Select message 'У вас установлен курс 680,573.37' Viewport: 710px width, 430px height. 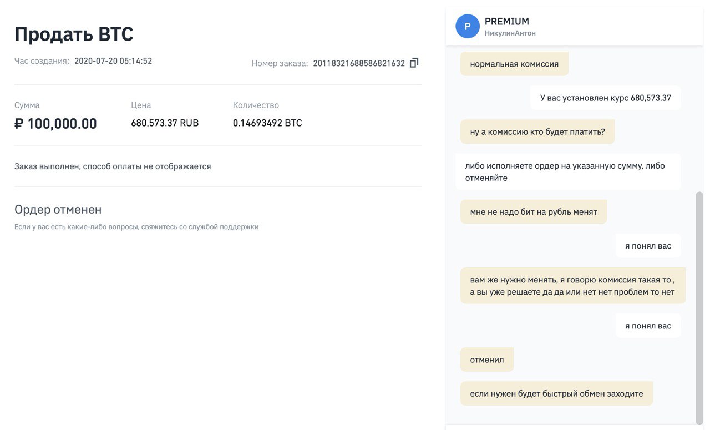(605, 98)
